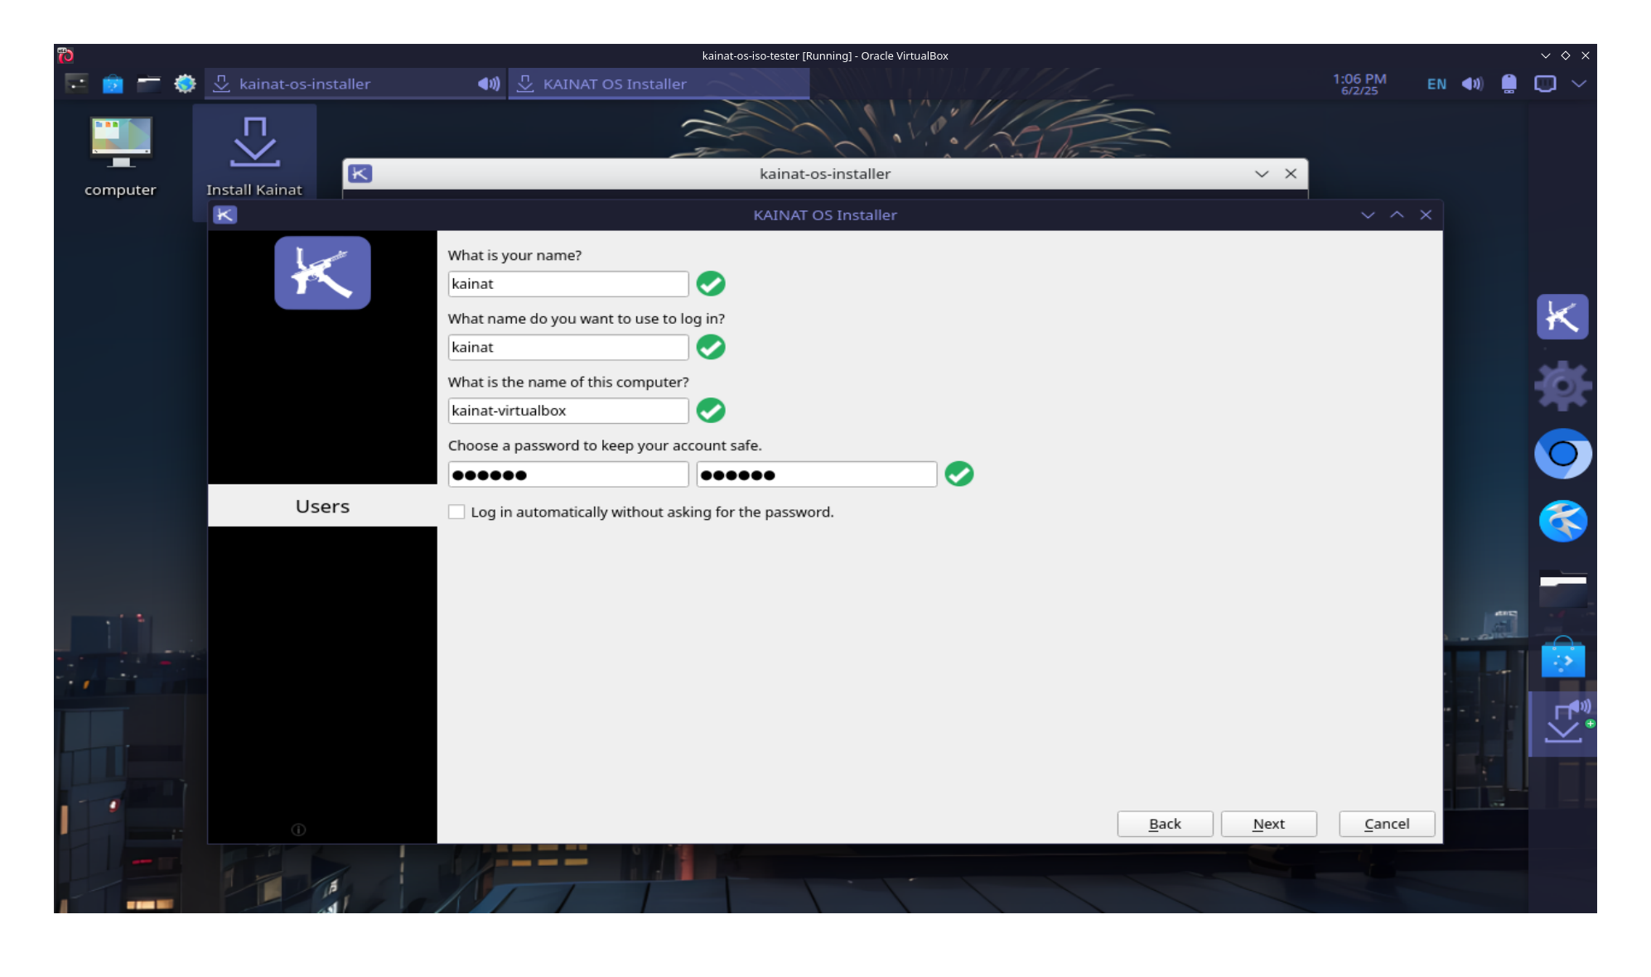
Task: Close the KAINAT OS Installer window
Action: tap(1426, 215)
